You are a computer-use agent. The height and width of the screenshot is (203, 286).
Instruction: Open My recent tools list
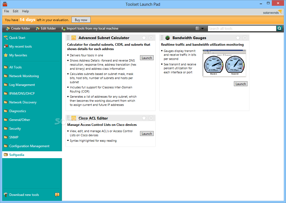(x=21, y=47)
